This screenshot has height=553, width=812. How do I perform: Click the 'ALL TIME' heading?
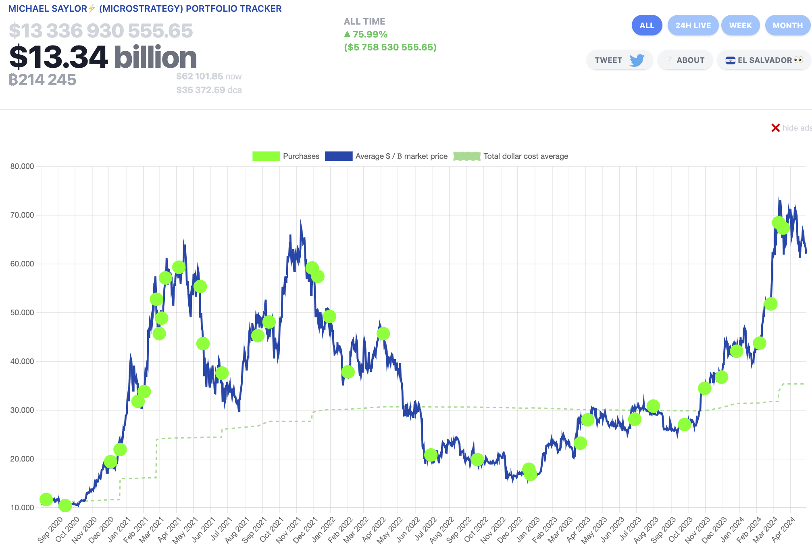point(364,21)
